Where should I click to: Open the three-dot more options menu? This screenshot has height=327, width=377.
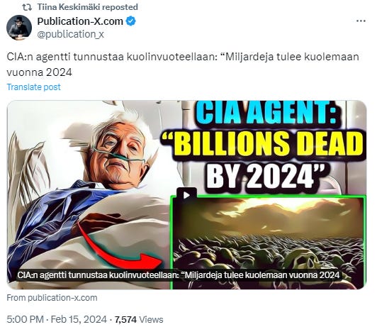[361, 21]
